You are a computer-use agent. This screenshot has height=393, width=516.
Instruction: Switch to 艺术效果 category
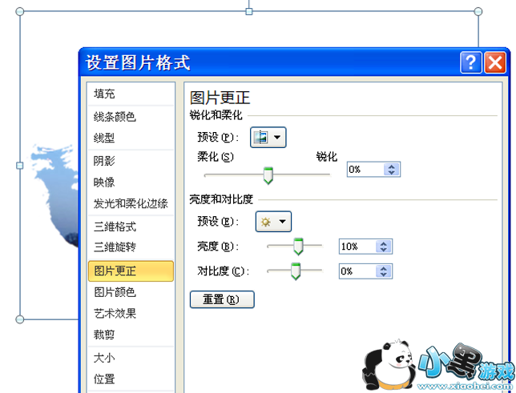pos(131,313)
